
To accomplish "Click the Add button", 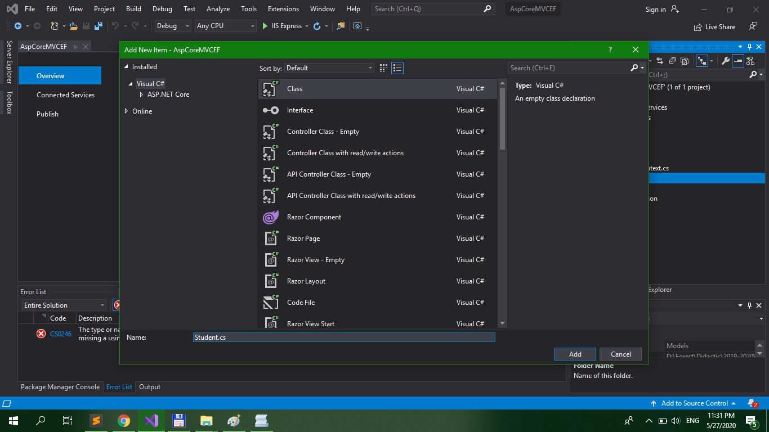I will pos(575,354).
